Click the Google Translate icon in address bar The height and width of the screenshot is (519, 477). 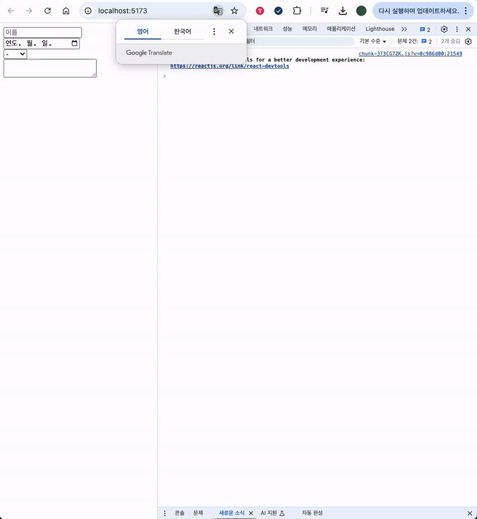[x=218, y=11]
